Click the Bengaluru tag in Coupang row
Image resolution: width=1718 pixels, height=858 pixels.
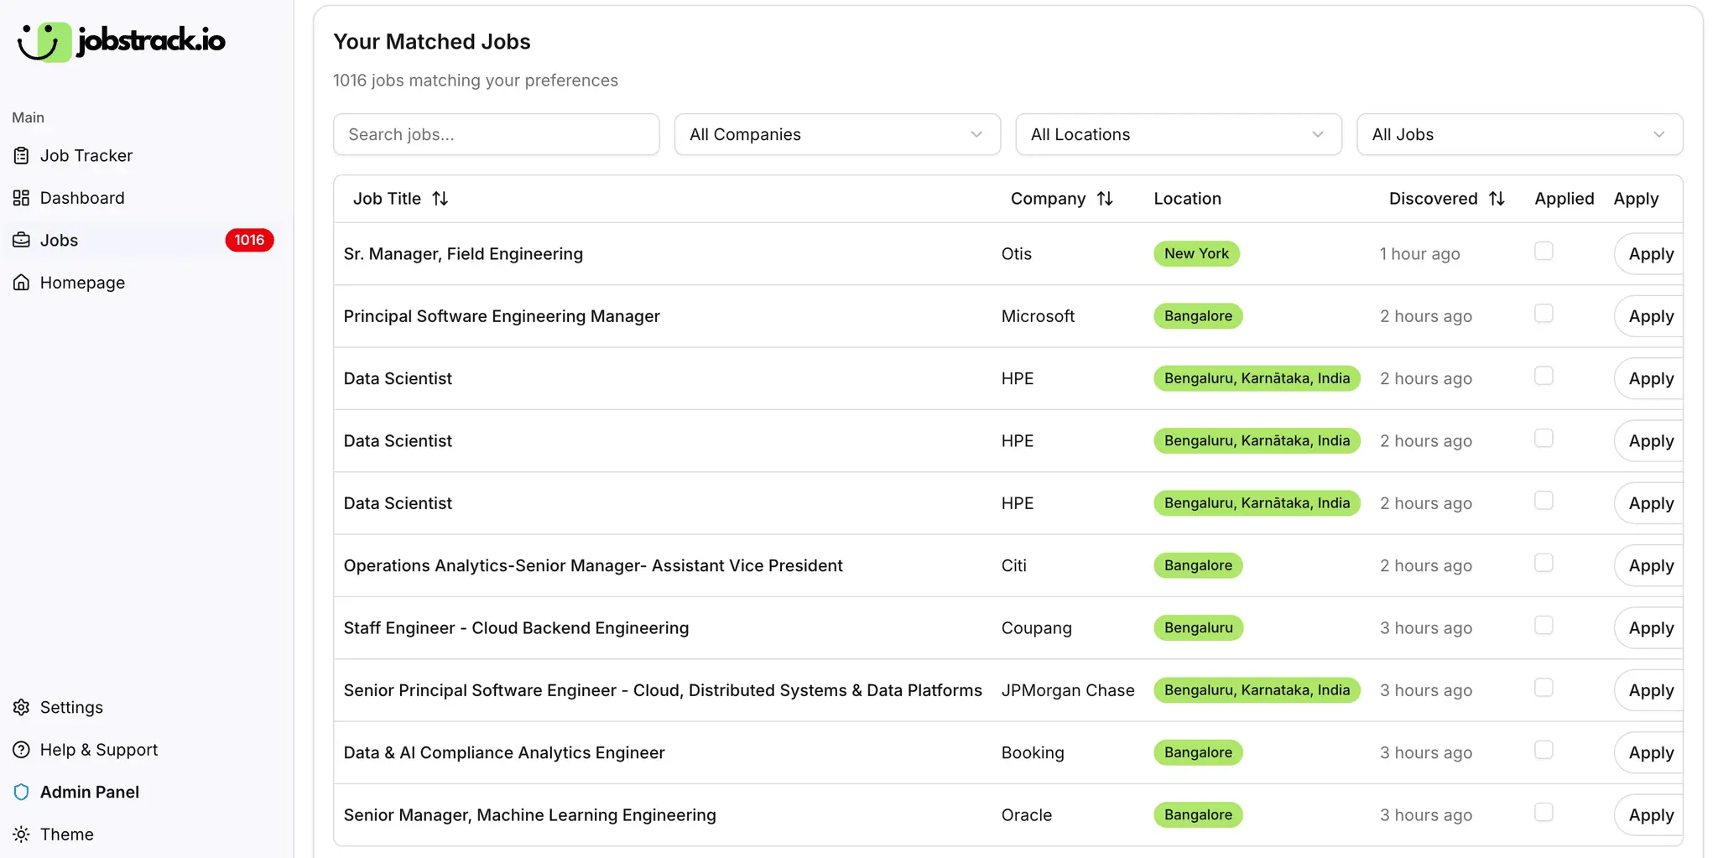(1198, 627)
